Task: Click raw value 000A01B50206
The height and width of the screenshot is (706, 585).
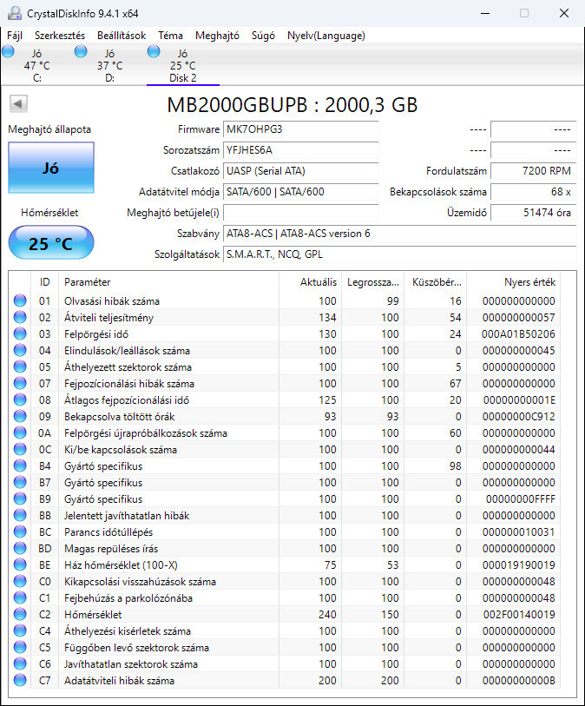Action: click(518, 334)
